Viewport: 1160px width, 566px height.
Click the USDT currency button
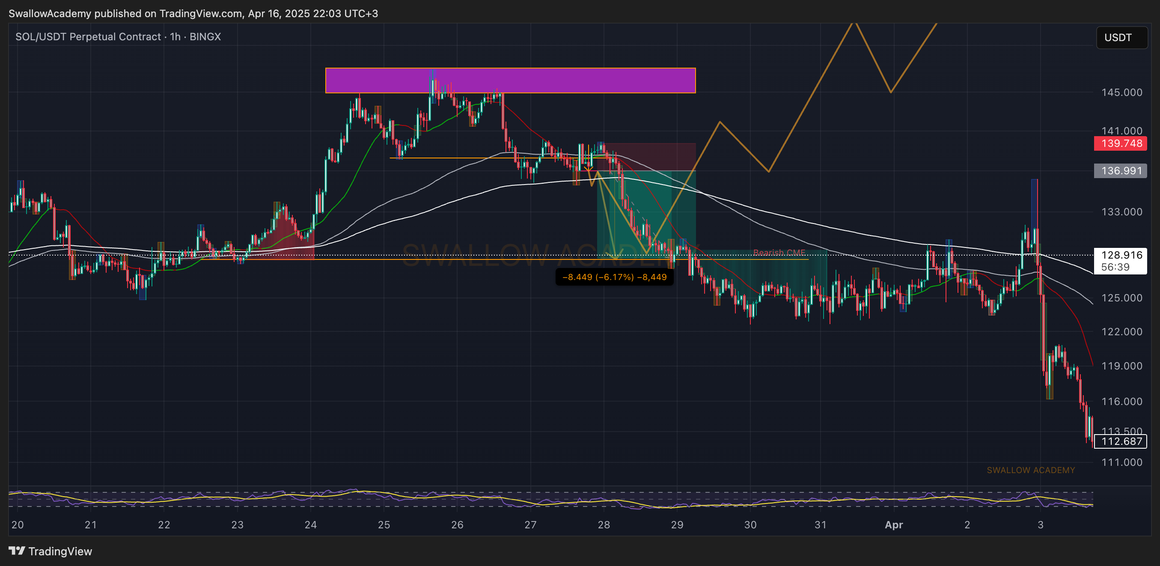(x=1122, y=37)
